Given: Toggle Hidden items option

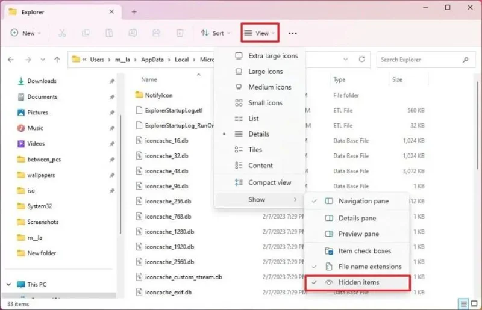Looking at the screenshot, I should point(357,282).
